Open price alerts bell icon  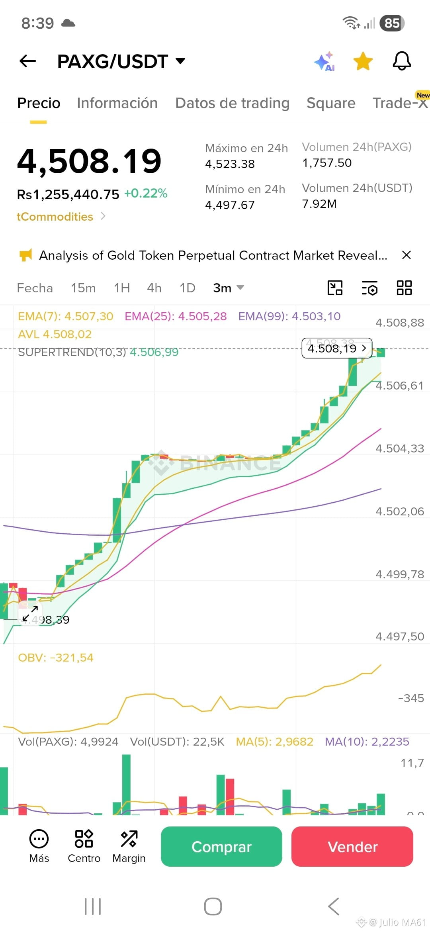point(402,61)
